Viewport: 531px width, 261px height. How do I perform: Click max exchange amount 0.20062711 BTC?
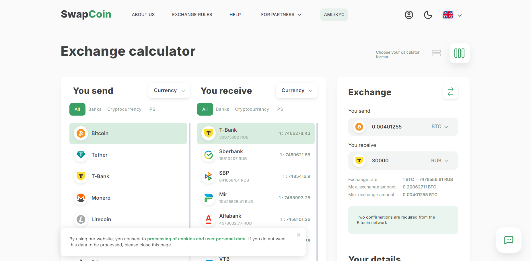pos(419,187)
